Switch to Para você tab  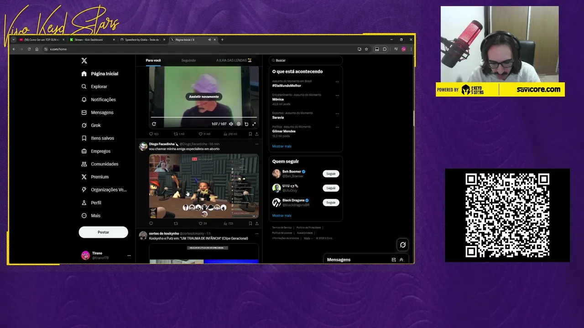click(x=153, y=60)
